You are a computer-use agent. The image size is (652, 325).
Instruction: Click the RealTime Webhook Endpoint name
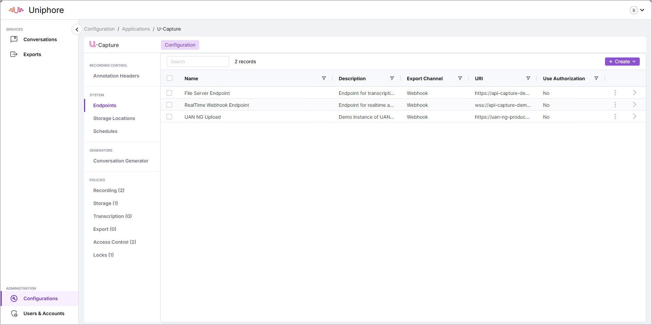click(x=217, y=105)
